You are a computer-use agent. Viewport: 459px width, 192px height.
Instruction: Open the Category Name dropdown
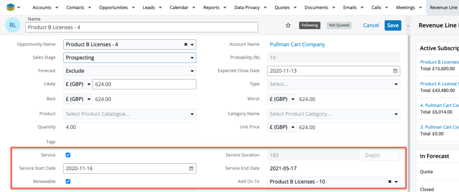333,114
